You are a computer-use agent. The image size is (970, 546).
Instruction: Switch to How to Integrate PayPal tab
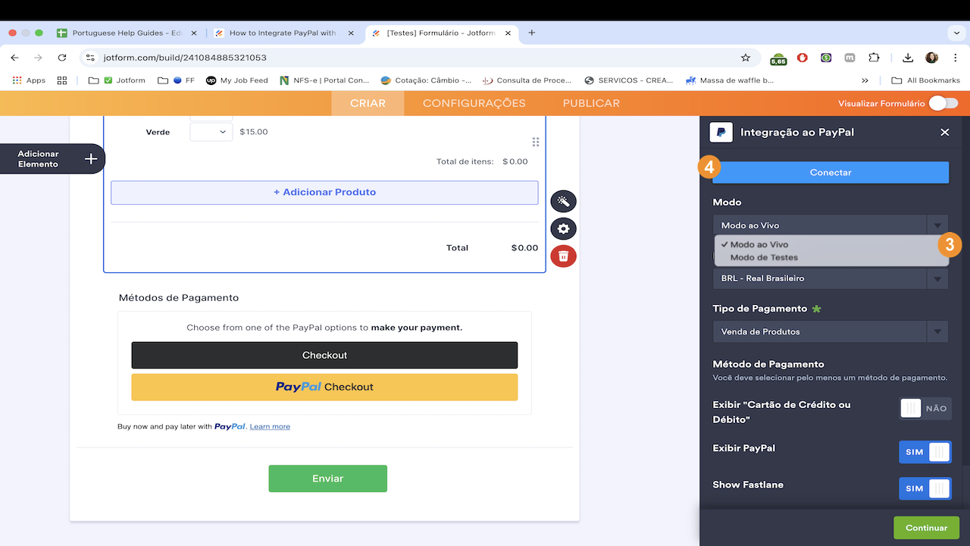pyautogui.click(x=283, y=33)
